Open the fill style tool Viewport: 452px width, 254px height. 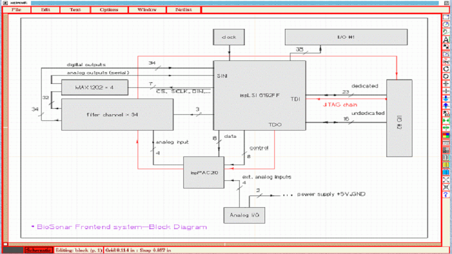tap(446, 150)
